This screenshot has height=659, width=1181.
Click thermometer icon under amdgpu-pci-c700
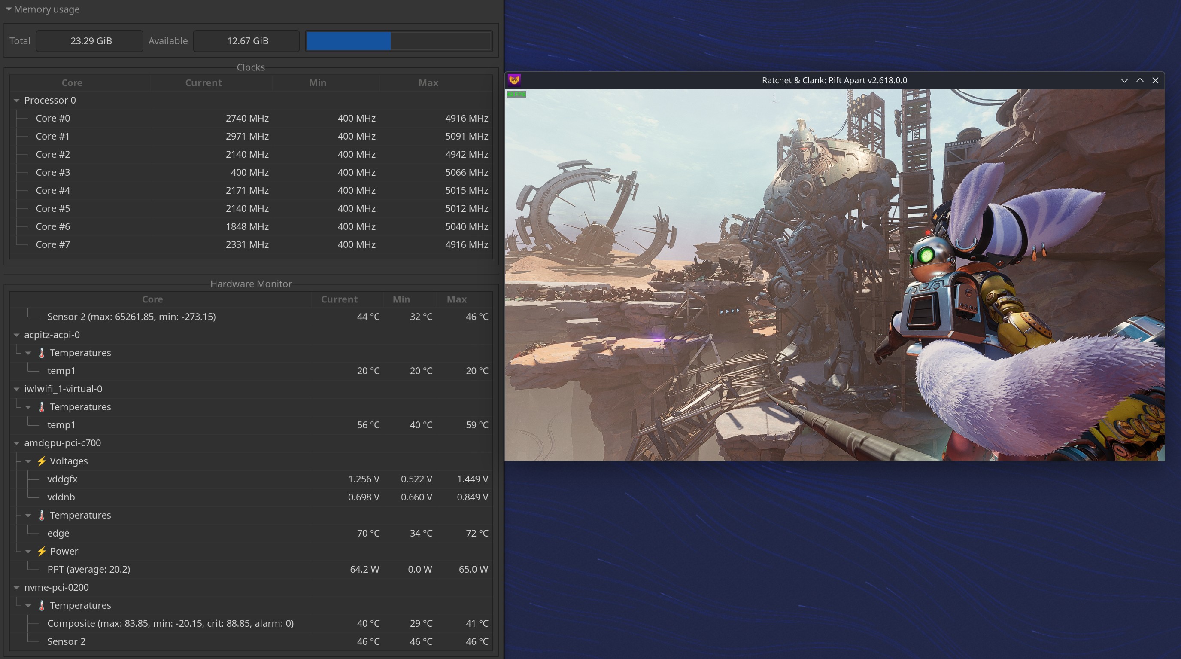click(x=42, y=516)
